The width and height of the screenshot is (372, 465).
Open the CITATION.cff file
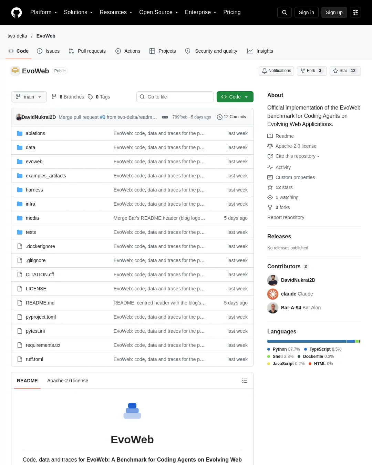40,275
